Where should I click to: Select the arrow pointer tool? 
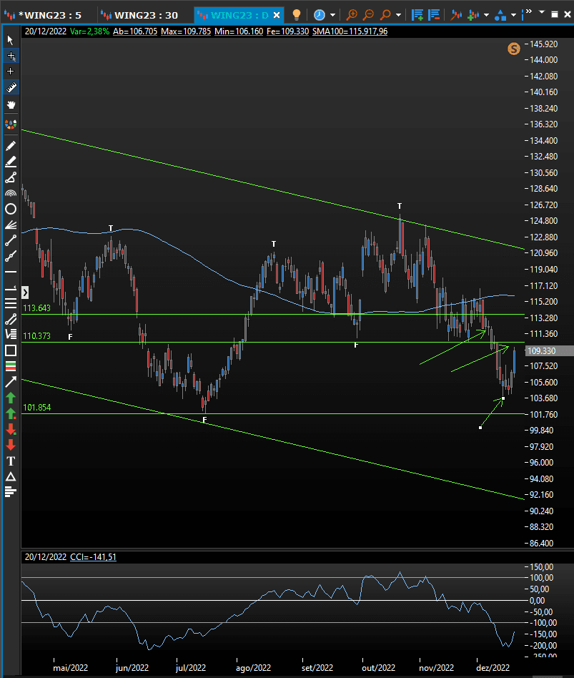(11, 40)
